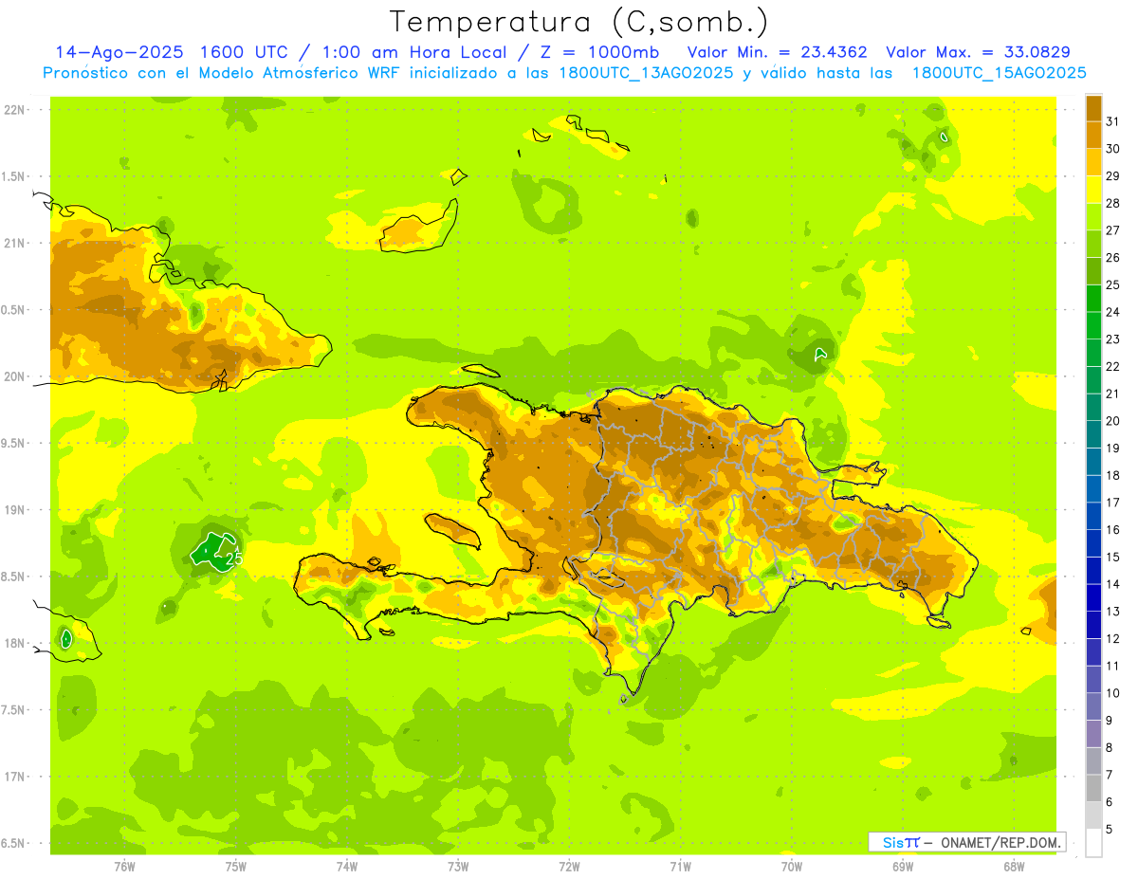
Task: Click the green legend band between 24 and 25
Action: [1093, 298]
